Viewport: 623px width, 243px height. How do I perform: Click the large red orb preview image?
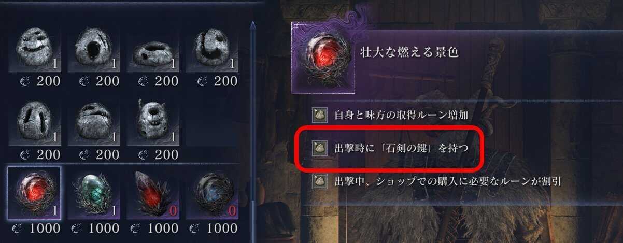[x=321, y=58]
